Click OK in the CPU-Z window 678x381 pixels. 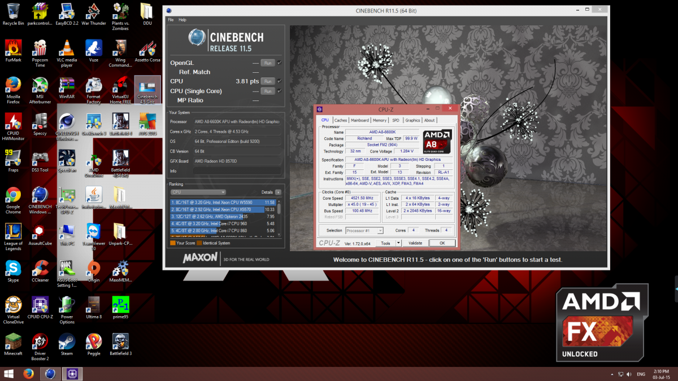(x=442, y=243)
